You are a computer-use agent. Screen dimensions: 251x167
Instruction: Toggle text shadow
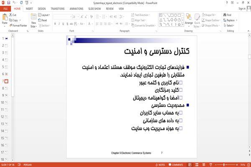67,24
